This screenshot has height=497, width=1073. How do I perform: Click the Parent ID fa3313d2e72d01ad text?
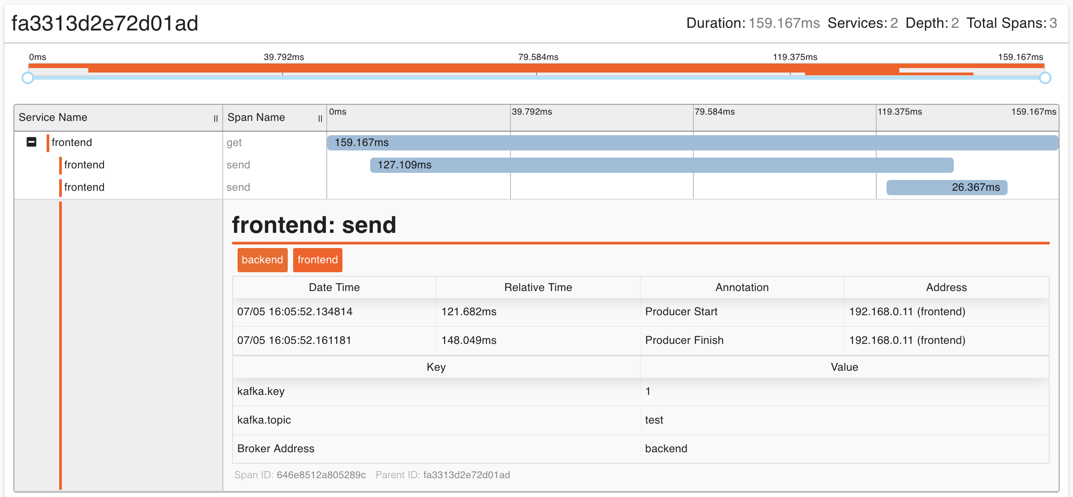[466, 475]
